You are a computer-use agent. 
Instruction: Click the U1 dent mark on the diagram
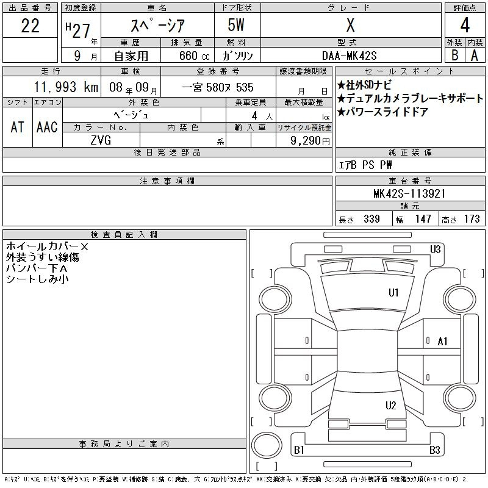(393, 293)
